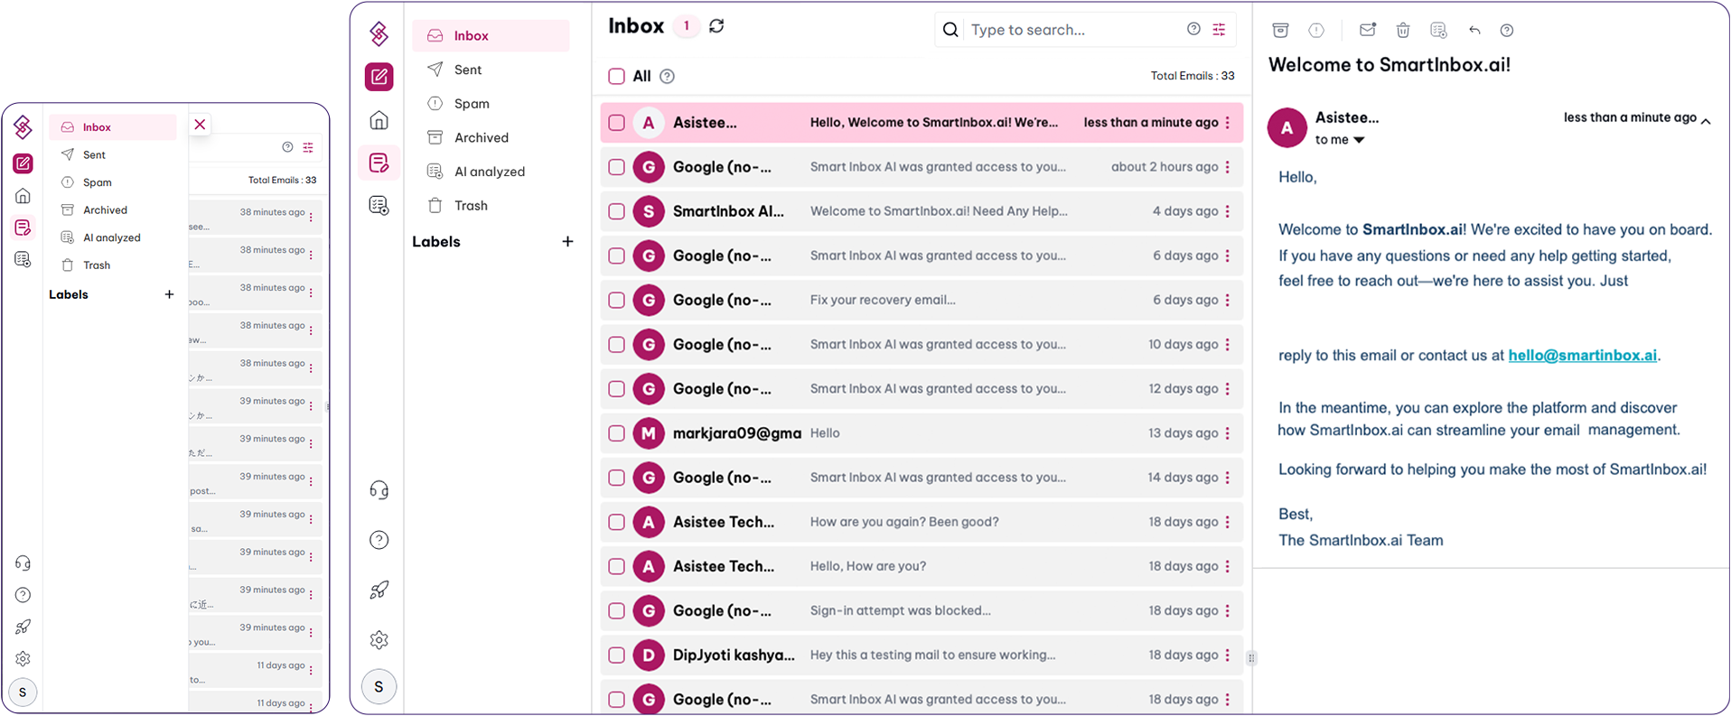Viewport: 1731px width, 716px height.
Task: Click rocket icon in main sidebar
Action: click(379, 590)
